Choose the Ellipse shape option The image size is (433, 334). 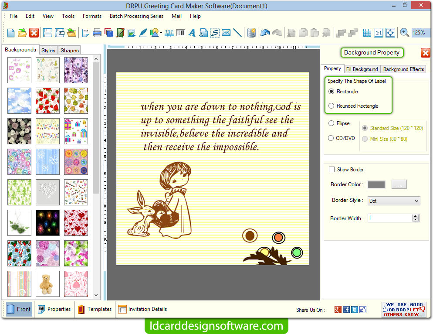click(x=332, y=123)
